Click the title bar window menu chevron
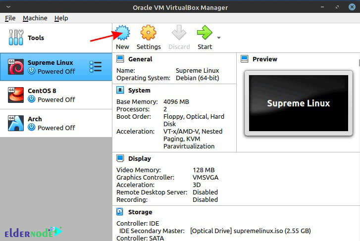 click(8, 7)
